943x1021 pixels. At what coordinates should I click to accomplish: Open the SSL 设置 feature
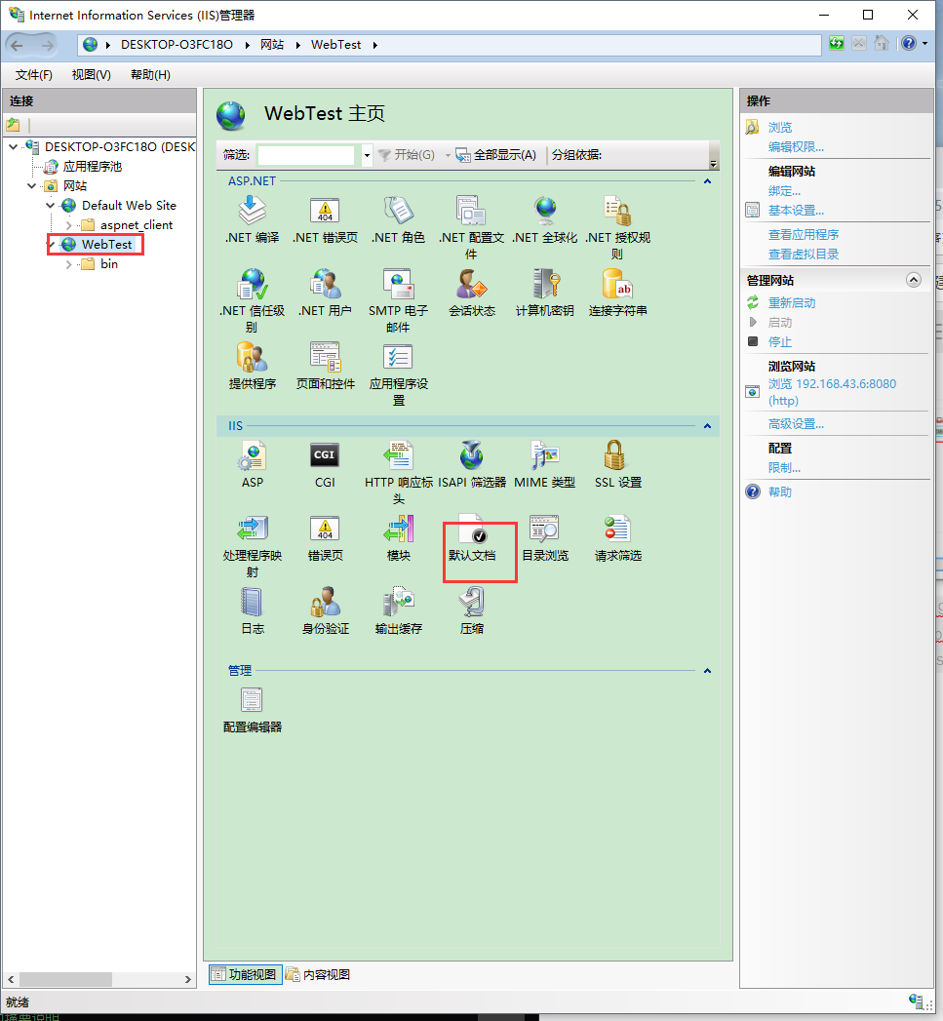tap(617, 465)
